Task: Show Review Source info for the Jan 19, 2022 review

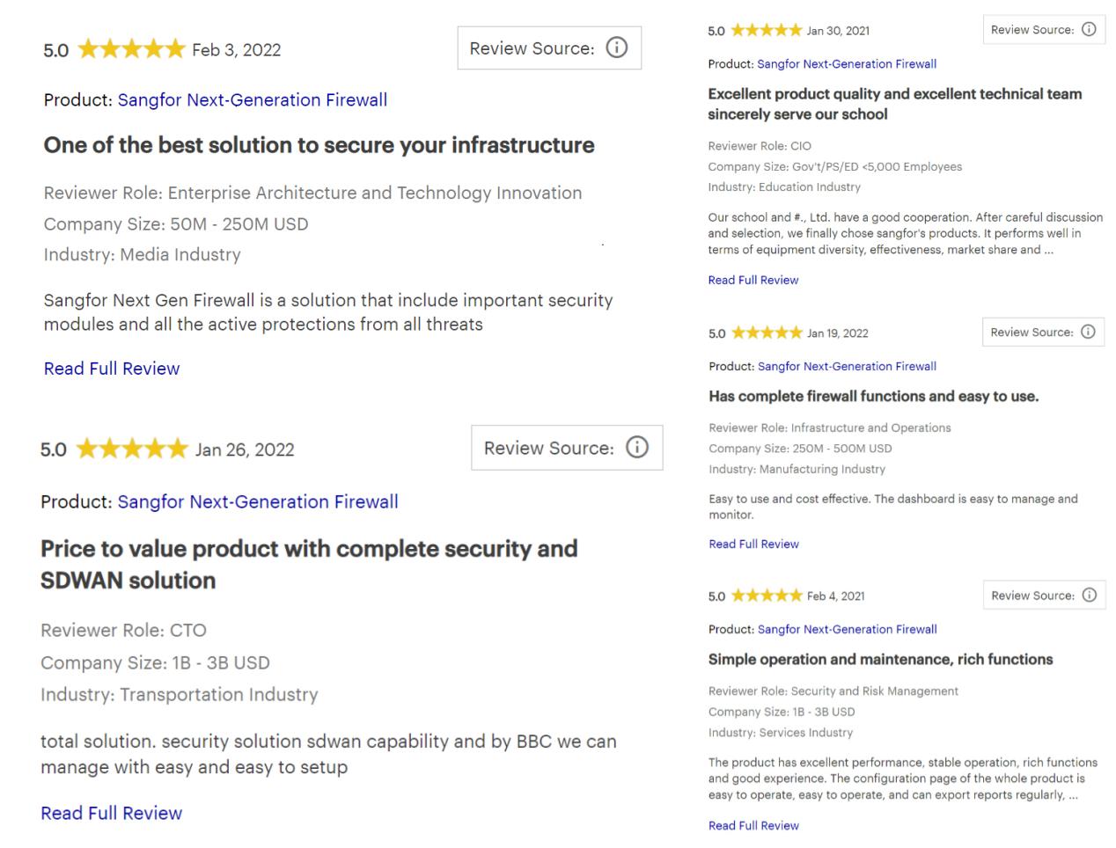Action: [x=1088, y=332]
